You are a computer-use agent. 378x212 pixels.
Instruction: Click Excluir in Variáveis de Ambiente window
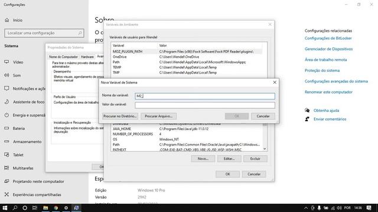[255, 158]
